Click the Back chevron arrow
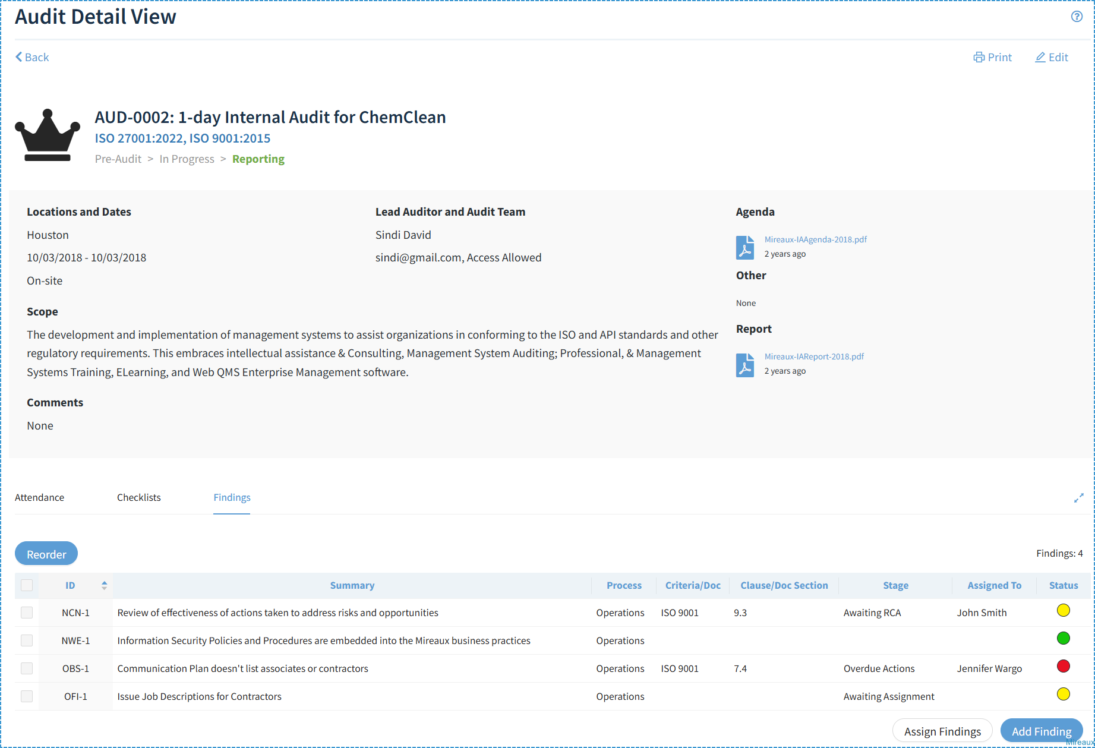 19,57
